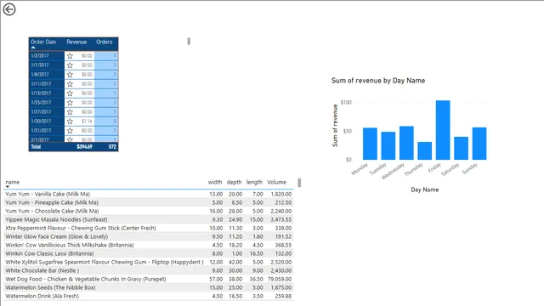Click the $1.16 revenue value
544x306 pixels.
87,122
